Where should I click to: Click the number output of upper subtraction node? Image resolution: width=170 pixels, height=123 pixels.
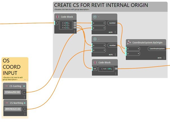112,23
